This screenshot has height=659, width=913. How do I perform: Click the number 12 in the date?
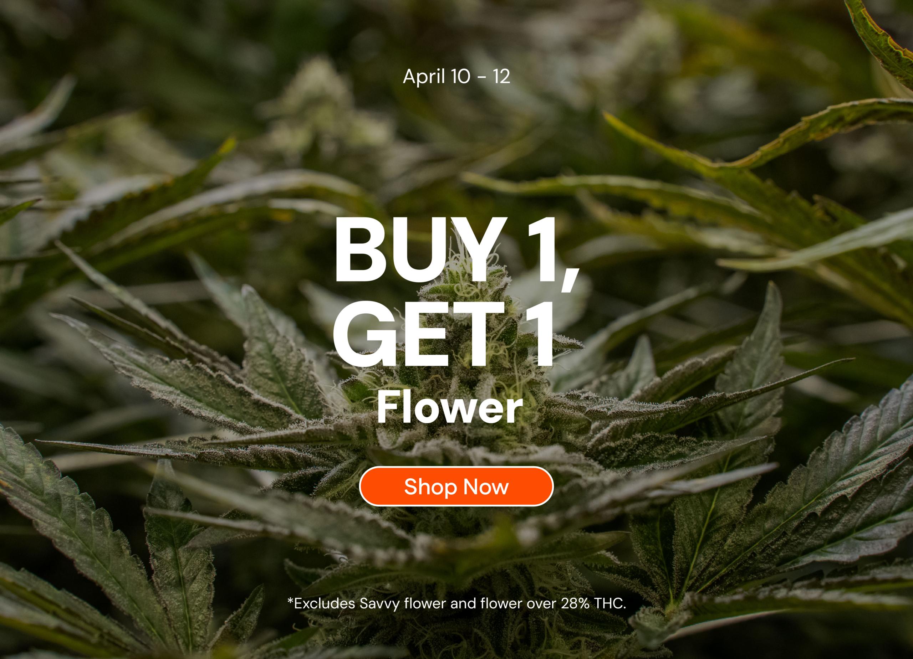pyautogui.click(x=501, y=76)
